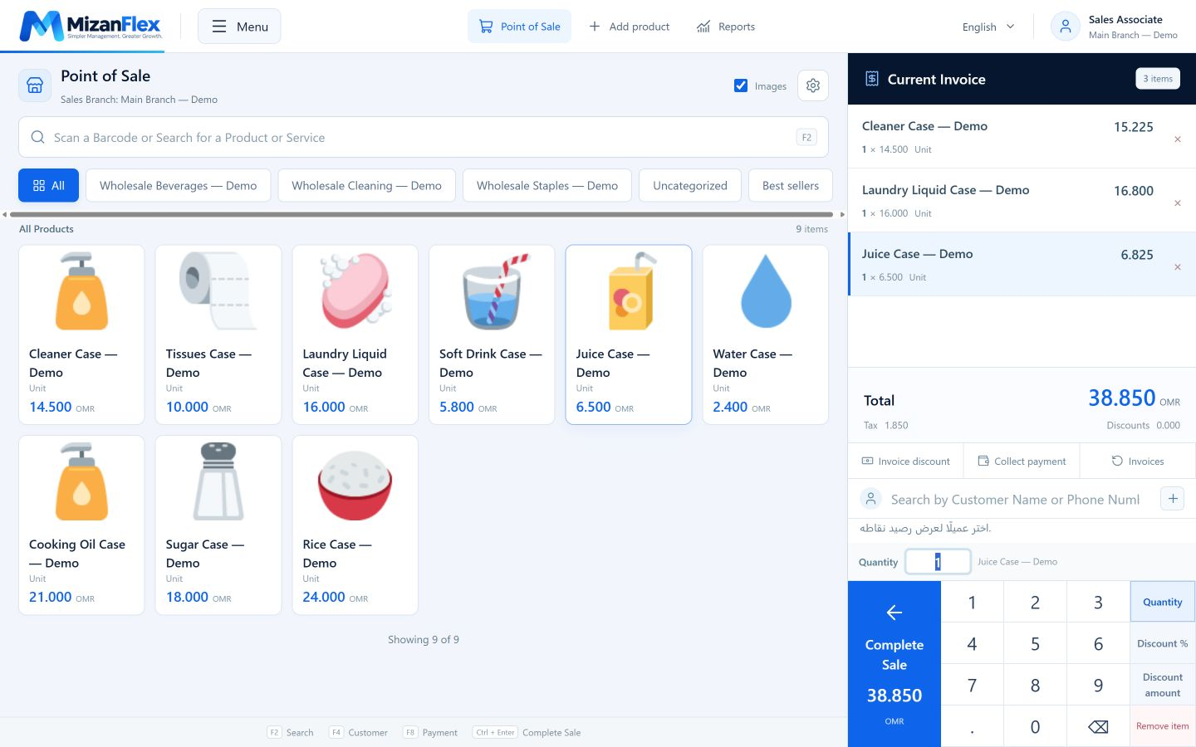Filter by Wholesale Staples — Demo

(547, 186)
